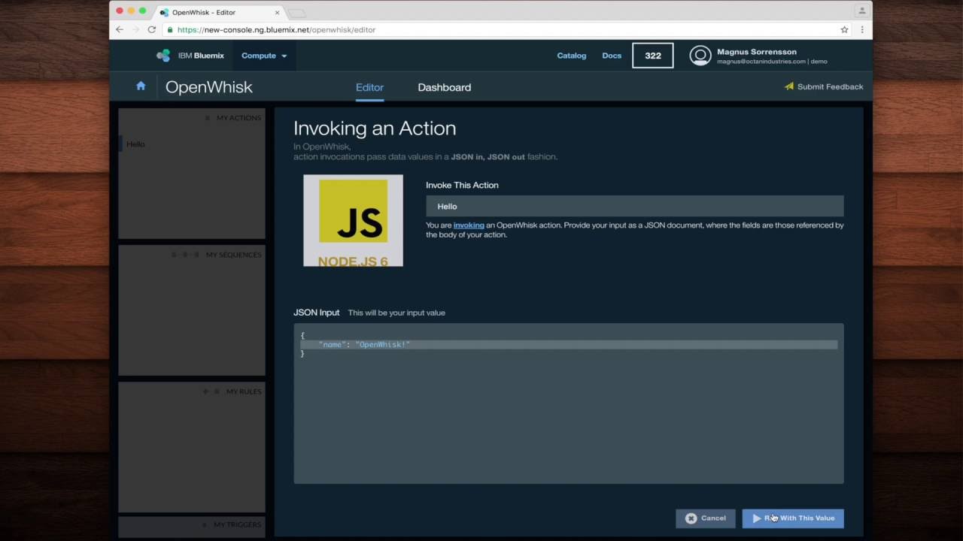Click Run With This Value button
The height and width of the screenshot is (541, 963).
[x=793, y=518]
